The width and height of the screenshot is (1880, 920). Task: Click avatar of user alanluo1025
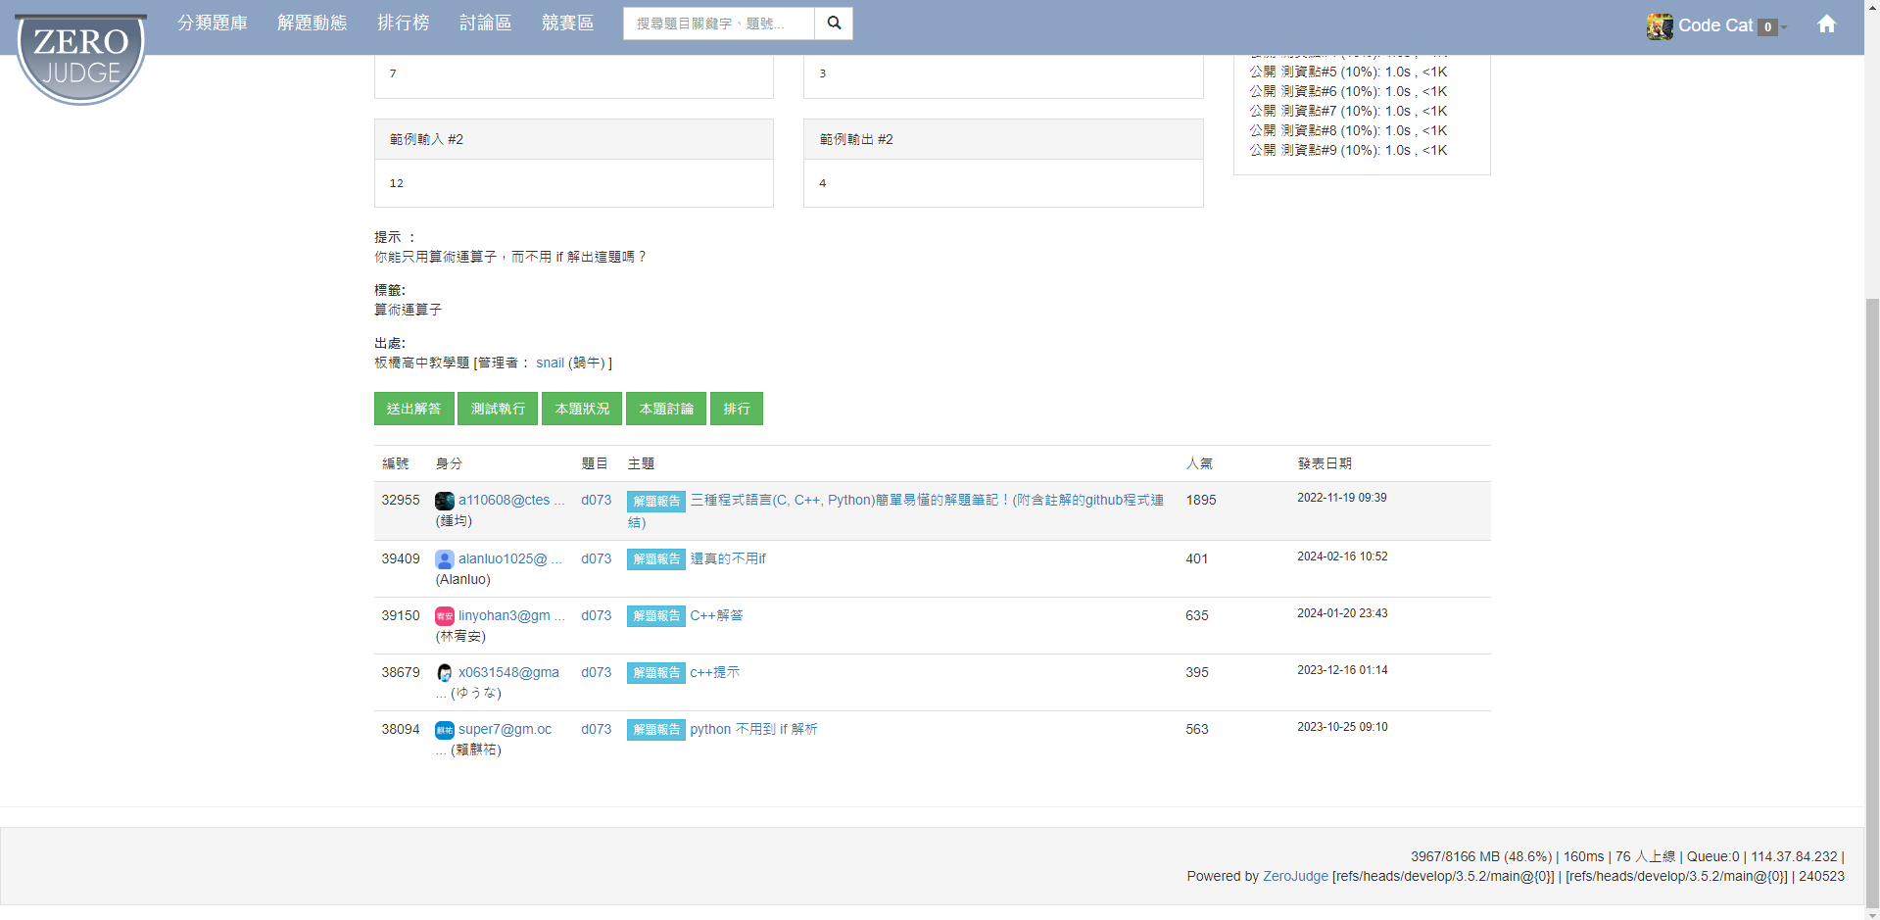coord(445,559)
